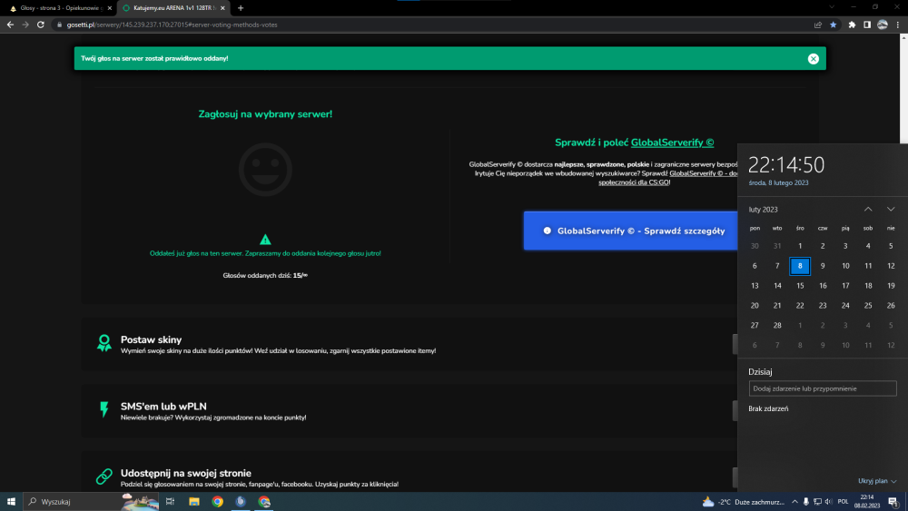
Task: Click the taskbar clock showing 22:14
Action: click(x=867, y=502)
